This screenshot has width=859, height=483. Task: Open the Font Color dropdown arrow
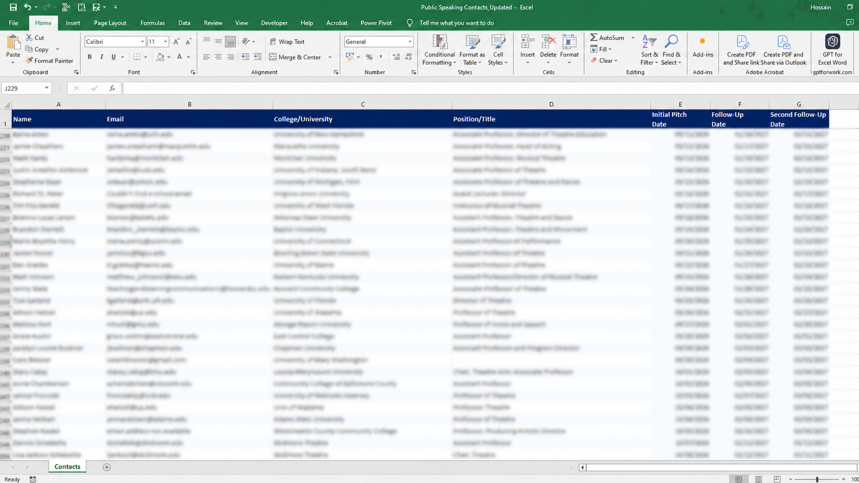tap(189, 57)
